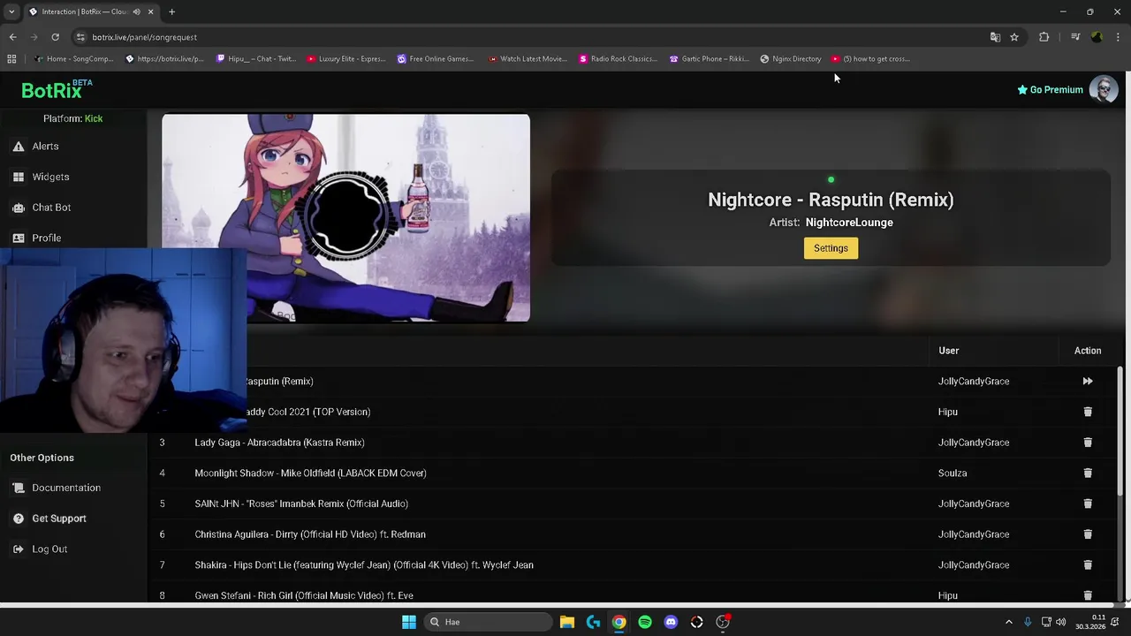
Task: Open Discord from the taskbar
Action: point(671,622)
